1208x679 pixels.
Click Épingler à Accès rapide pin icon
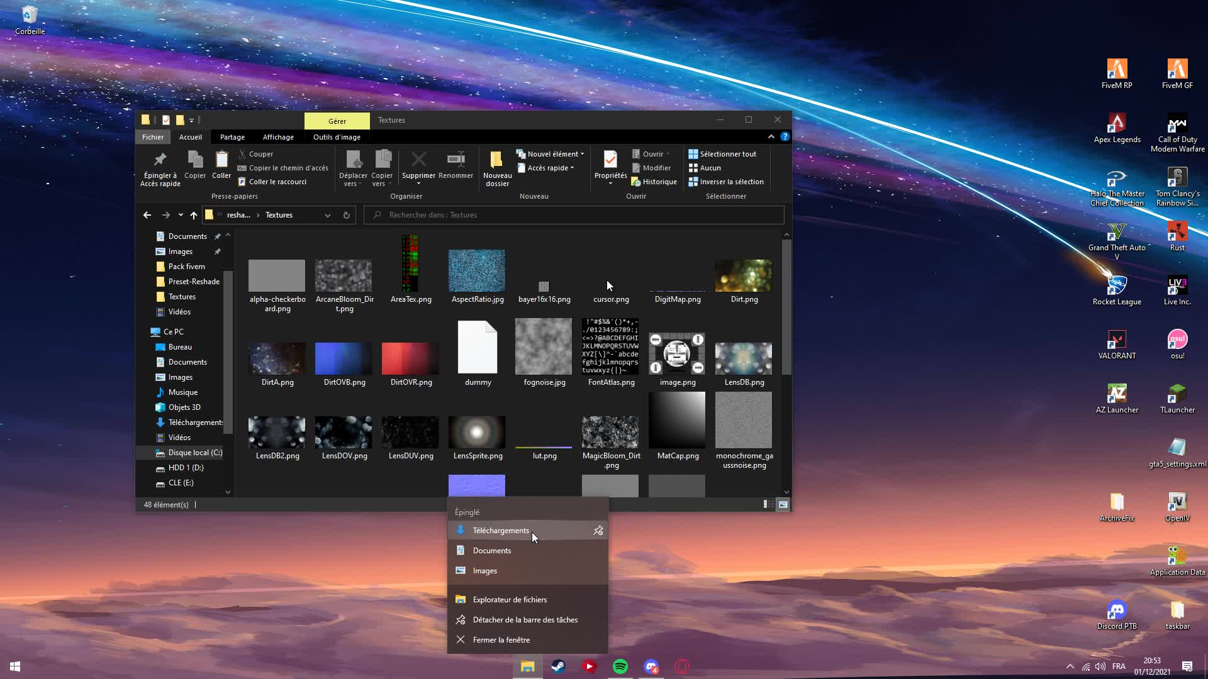160,160
